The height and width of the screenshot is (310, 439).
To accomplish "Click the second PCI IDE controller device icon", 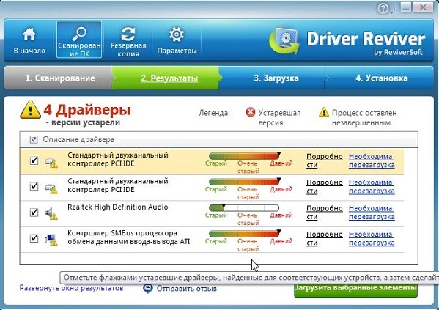I will 51,188.
